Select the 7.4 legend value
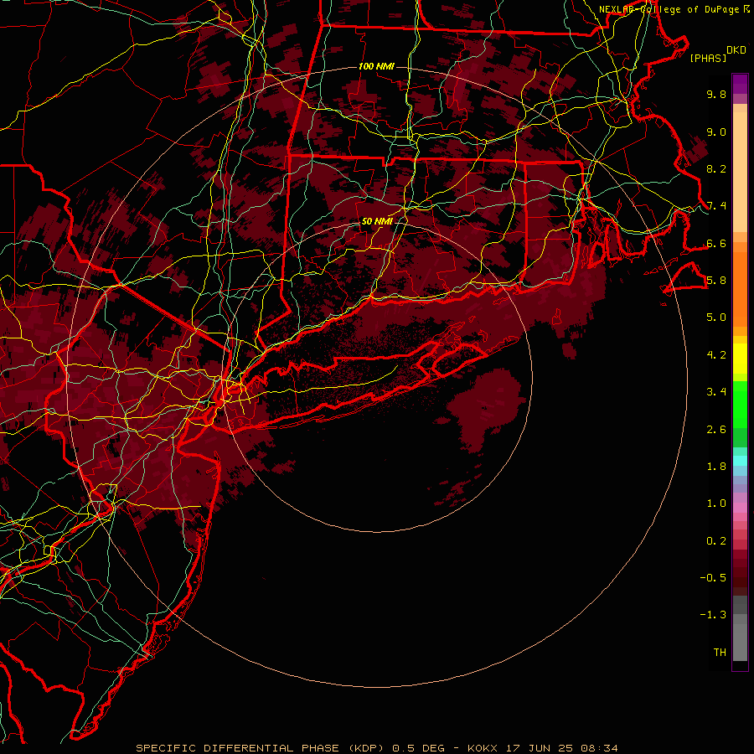This screenshot has width=754, height=754. tap(716, 206)
